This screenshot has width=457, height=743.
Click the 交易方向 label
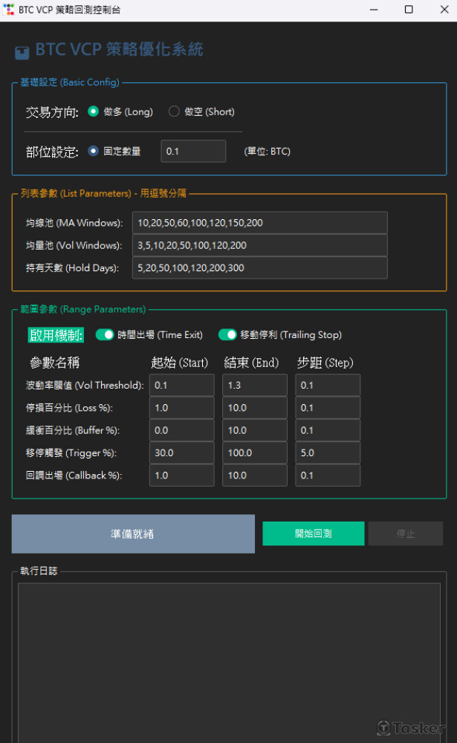pos(52,112)
